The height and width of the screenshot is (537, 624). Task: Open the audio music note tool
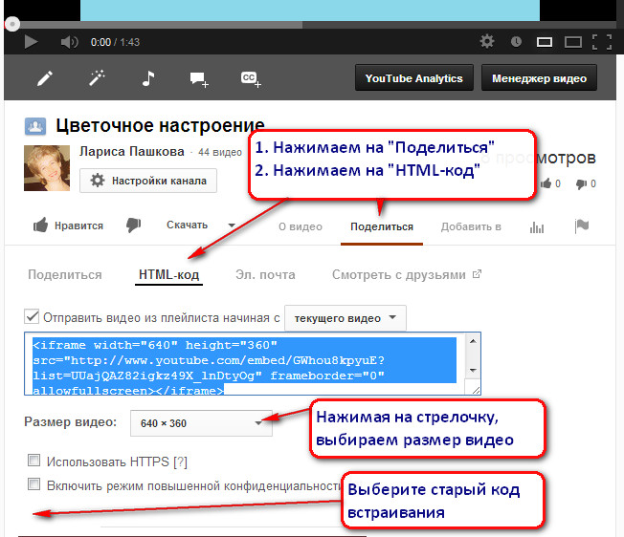point(148,78)
